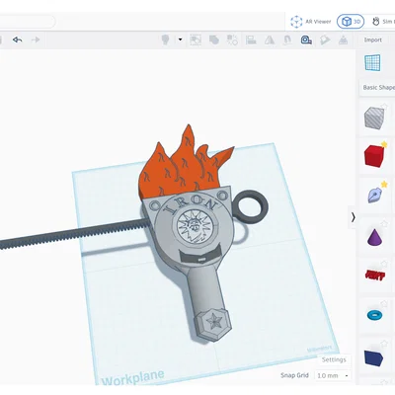Favorite the Roof shape star
The height and width of the screenshot is (395, 395).
click(384, 344)
